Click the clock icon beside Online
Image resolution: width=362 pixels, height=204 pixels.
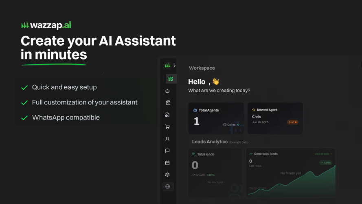(x=225, y=124)
